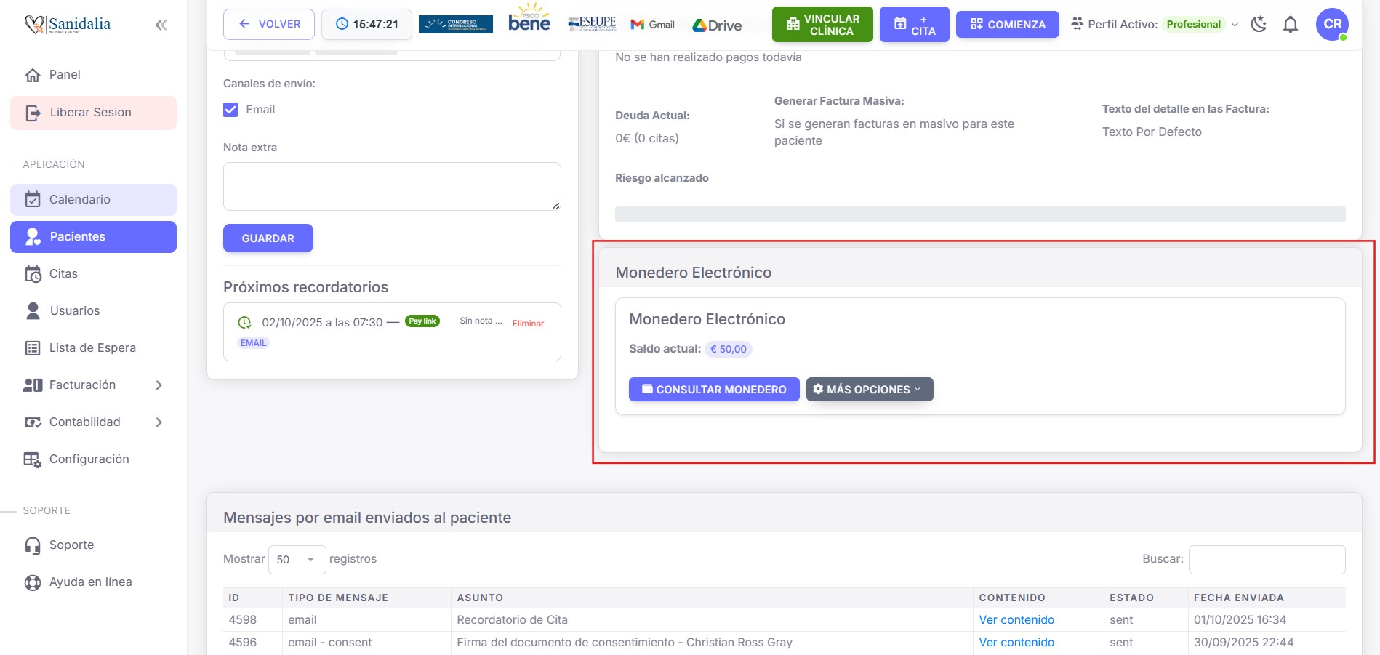The height and width of the screenshot is (655, 1380).
Task: Click Consultar Monedero button
Action: pos(713,390)
